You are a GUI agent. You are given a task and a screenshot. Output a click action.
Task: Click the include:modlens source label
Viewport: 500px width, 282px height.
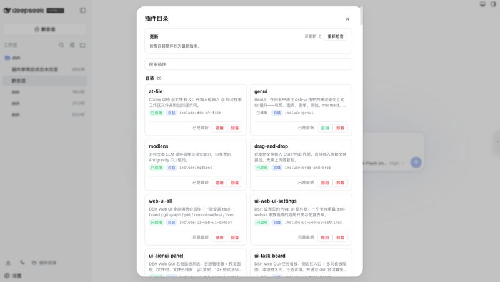(196, 168)
